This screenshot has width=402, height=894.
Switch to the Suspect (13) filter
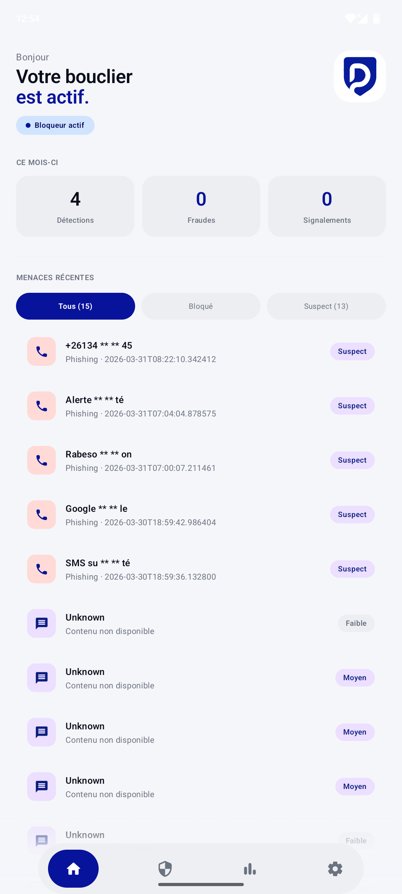tap(326, 306)
